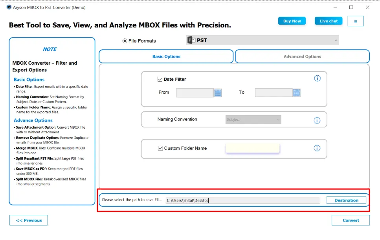This screenshot has width=380, height=240.
Task: Click the Aryson app logo in title bar
Action: [x=9, y=7]
